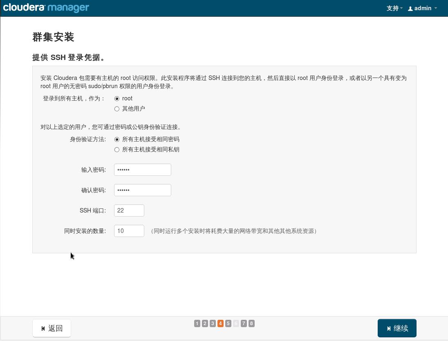This screenshot has height=341, width=448.
Task: Click the SSH 端口 field showing 22
Action: tap(129, 210)
